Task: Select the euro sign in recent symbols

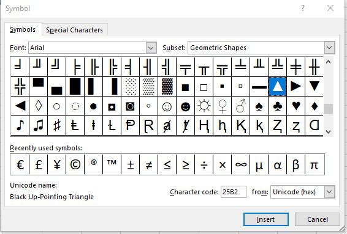Action: tap(20, 164)
